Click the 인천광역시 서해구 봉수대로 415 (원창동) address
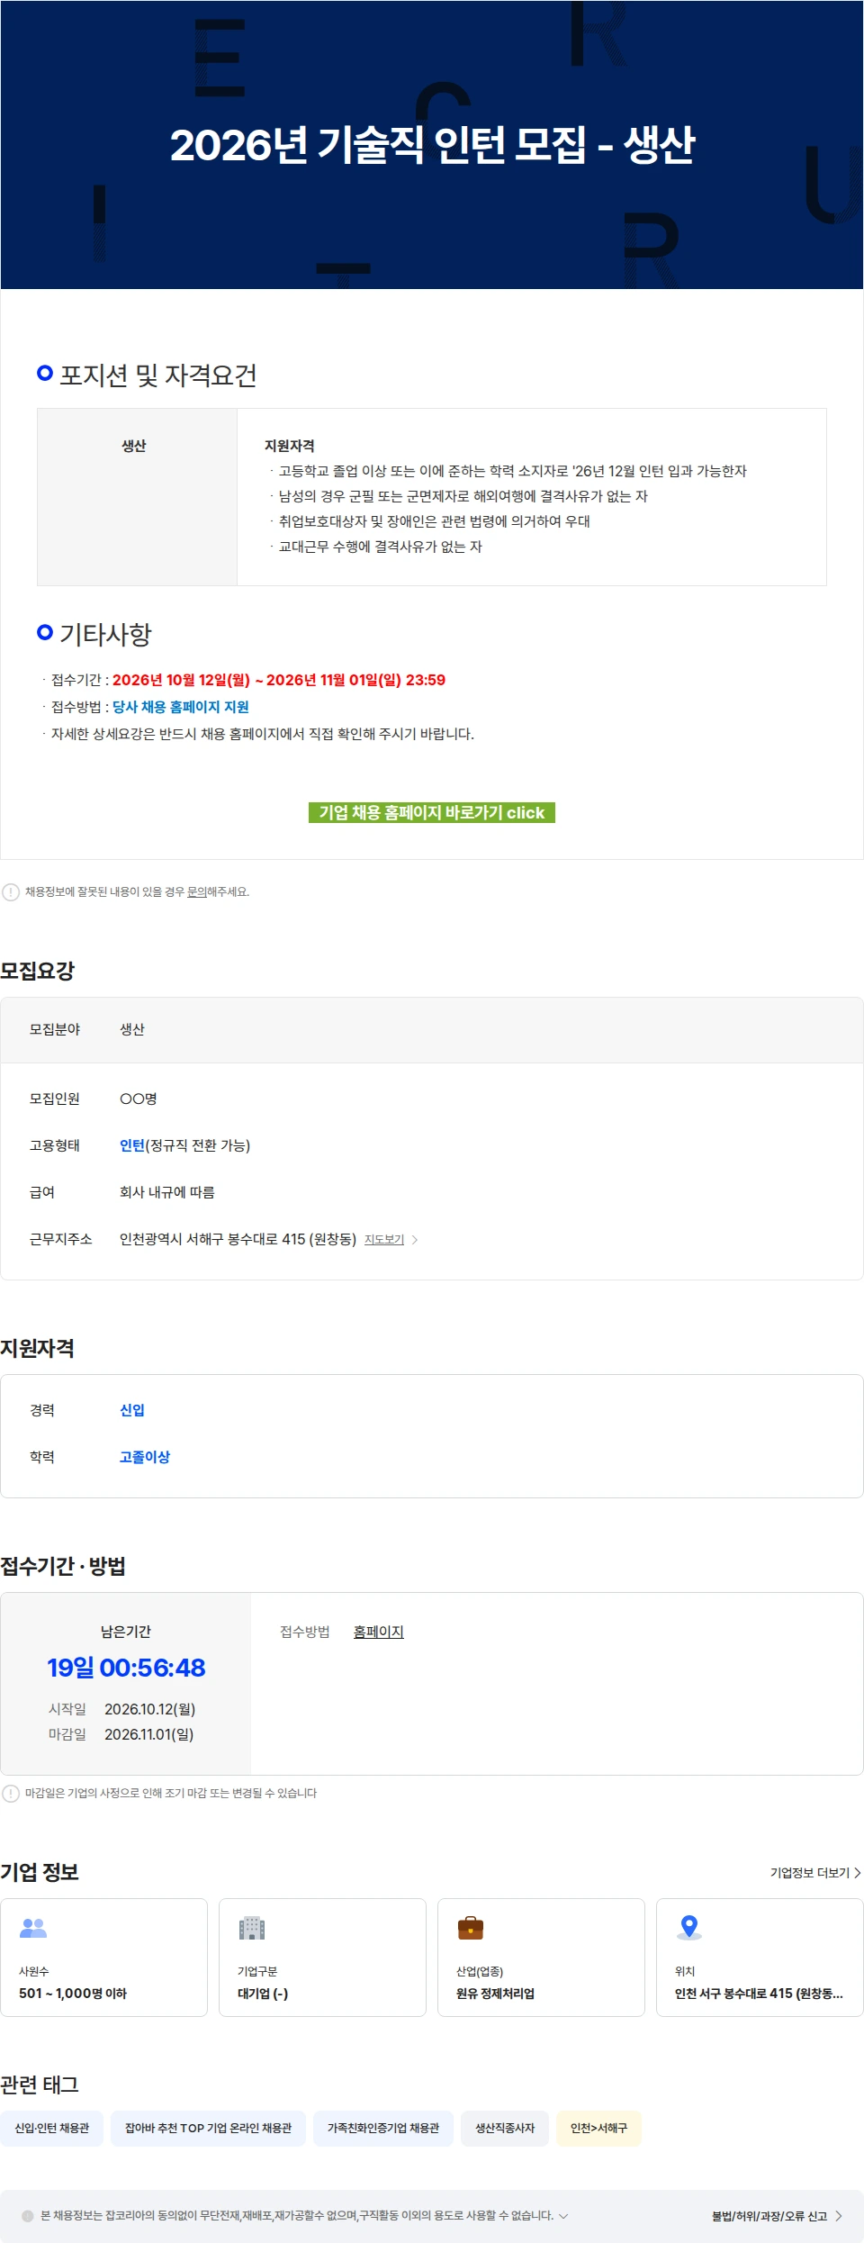This screenshot has height=2243, width=864. coord(238,1239)
